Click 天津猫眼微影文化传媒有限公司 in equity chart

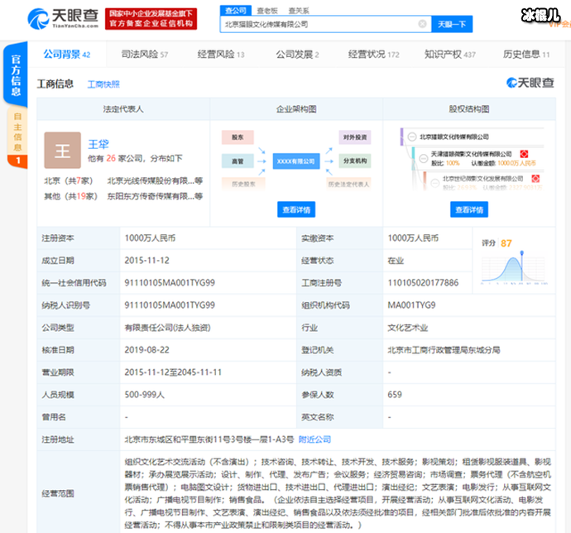click(x=472, y=154)
